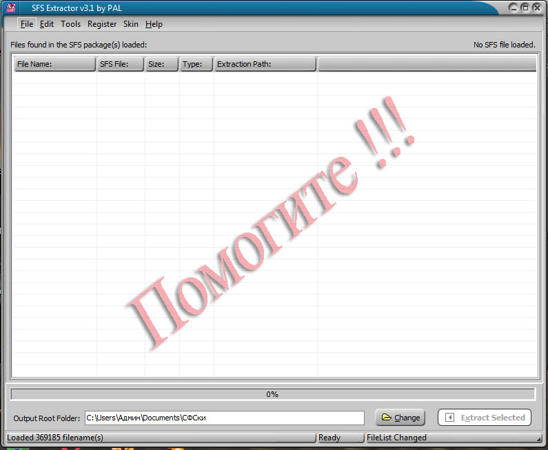Open the Tools menu

tap(70, 24)
